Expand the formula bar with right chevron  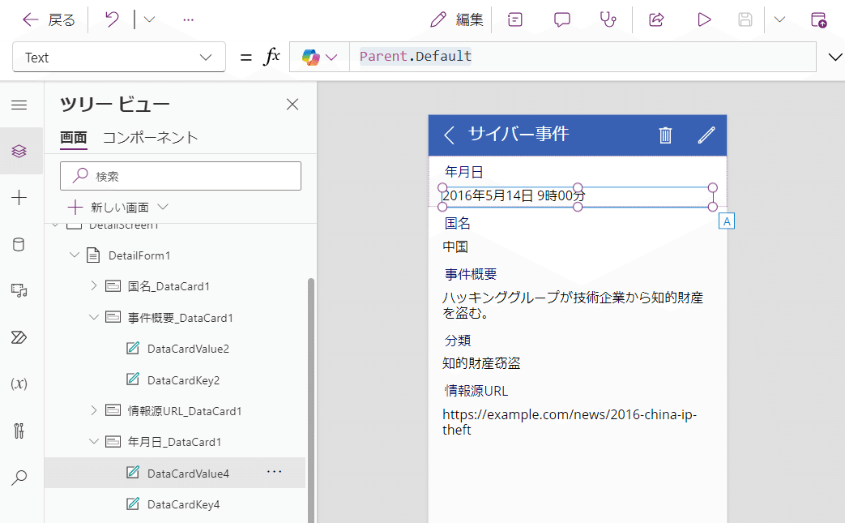(x=834, y=57)
